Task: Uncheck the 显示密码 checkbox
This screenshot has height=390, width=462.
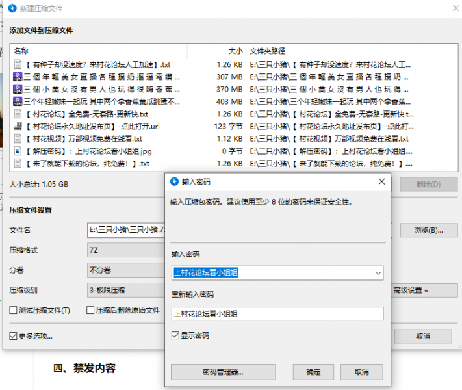Action: (175, 335)
